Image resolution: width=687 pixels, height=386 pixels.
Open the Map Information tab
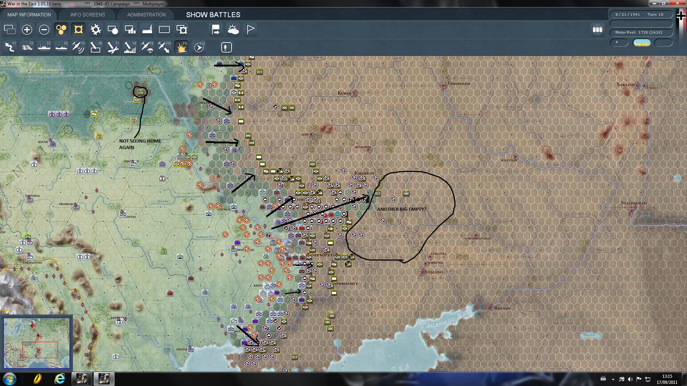point(29,15)
